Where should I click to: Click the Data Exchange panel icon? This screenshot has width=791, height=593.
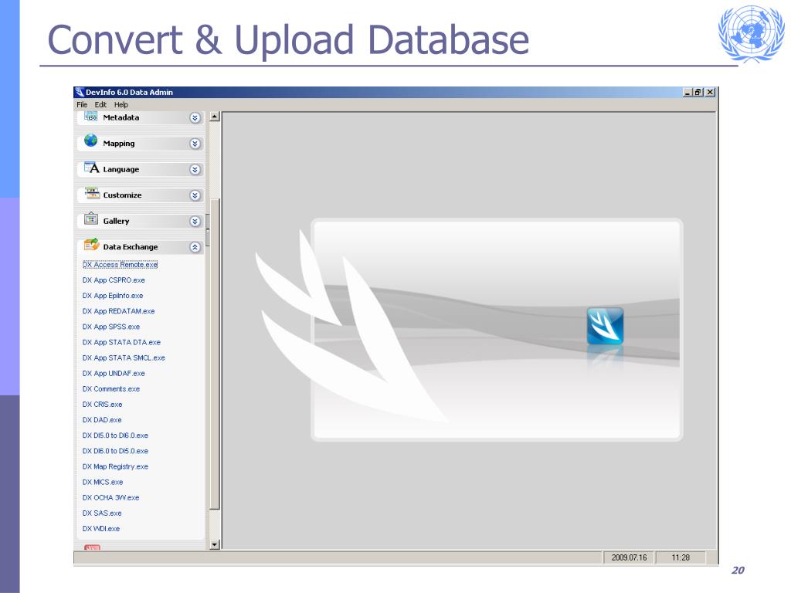click(91, 245)
